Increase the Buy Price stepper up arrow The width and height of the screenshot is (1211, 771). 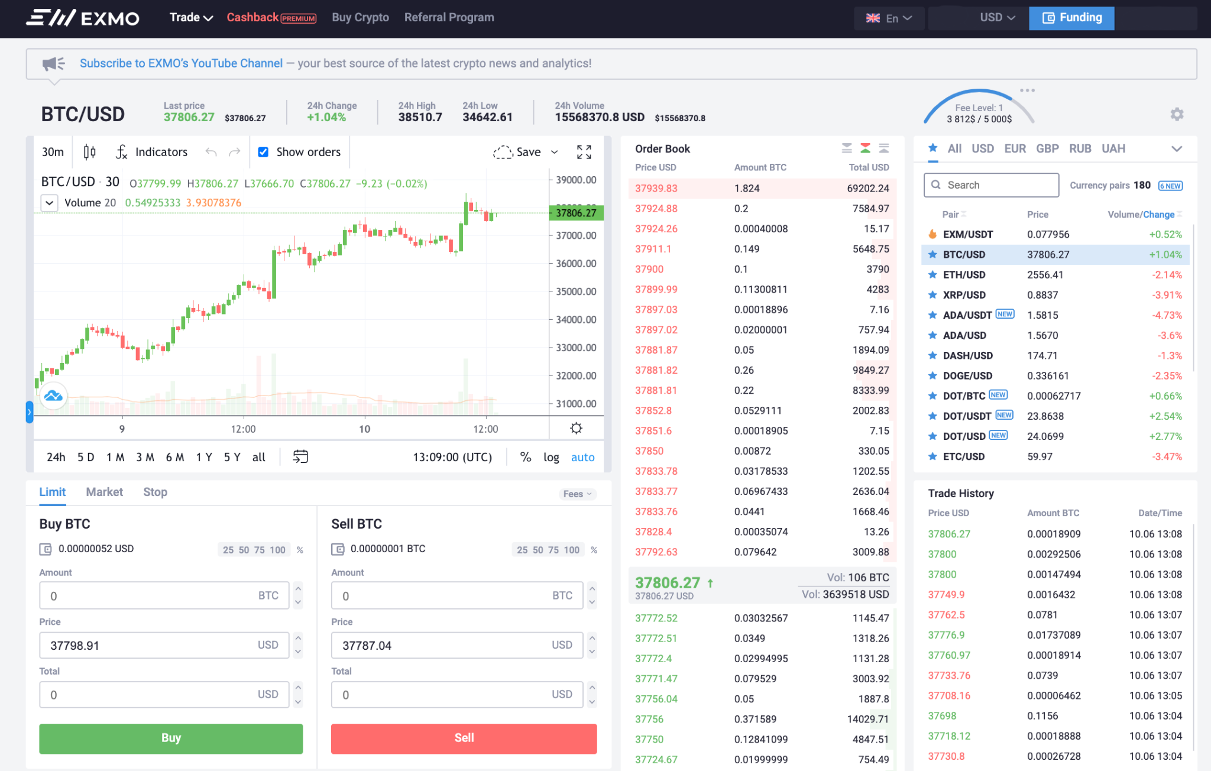coord(298,638)
